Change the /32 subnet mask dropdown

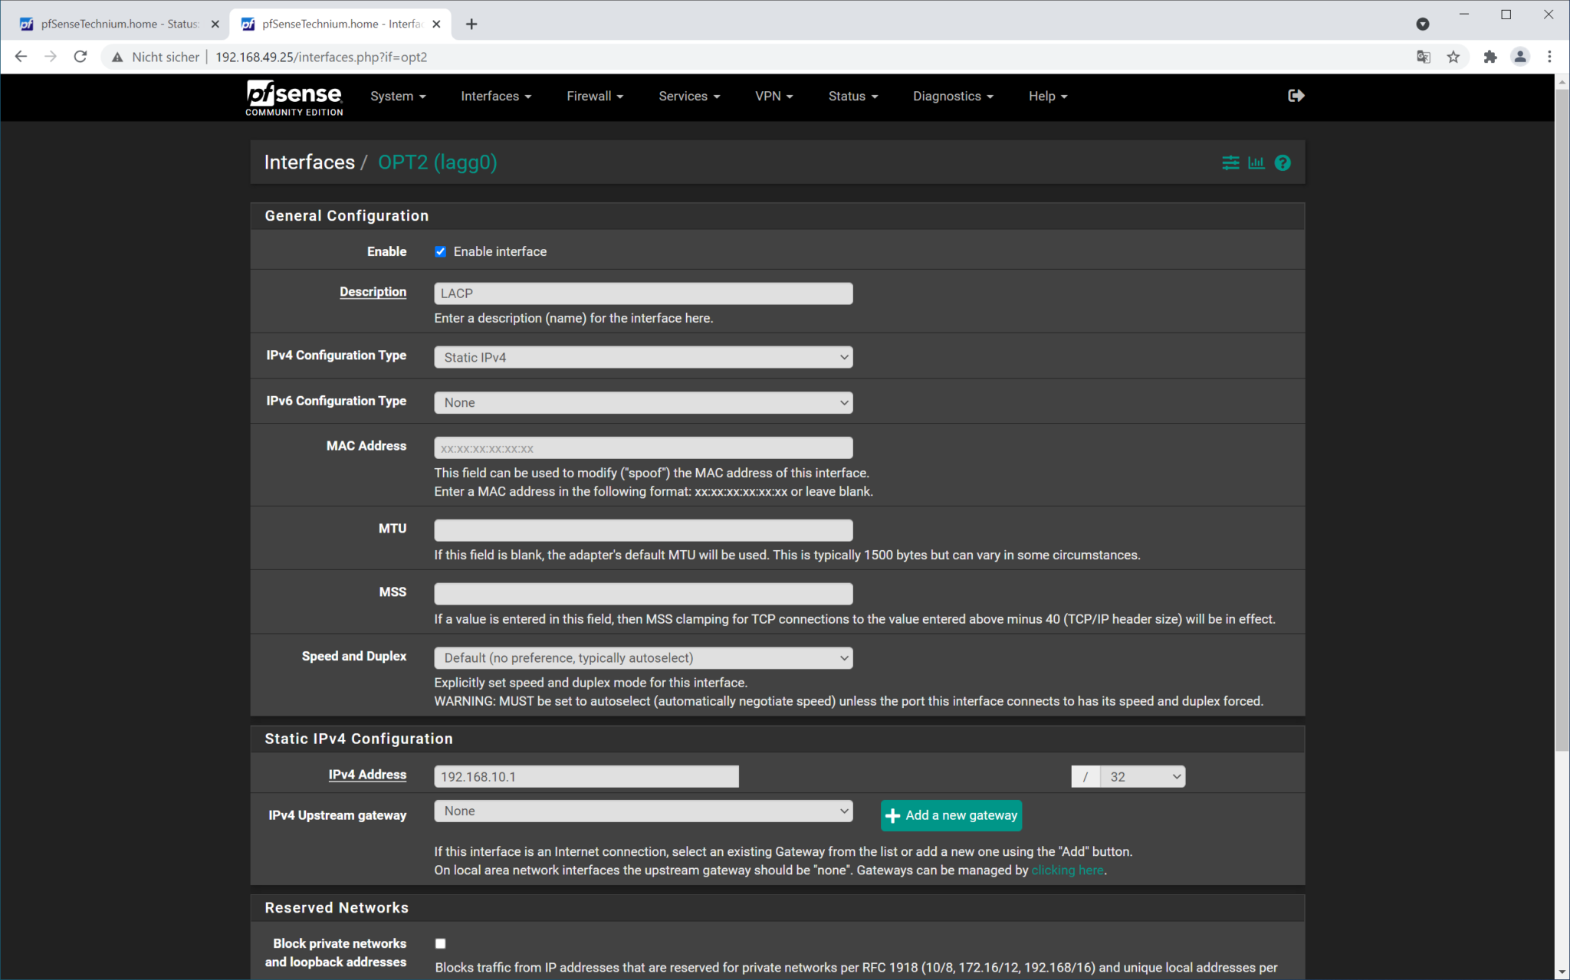tap(1142, 776)
